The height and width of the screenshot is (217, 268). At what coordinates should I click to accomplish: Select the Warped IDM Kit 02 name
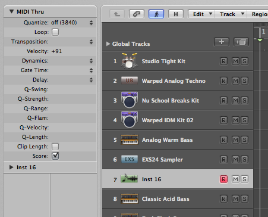[x=168, y=120]
